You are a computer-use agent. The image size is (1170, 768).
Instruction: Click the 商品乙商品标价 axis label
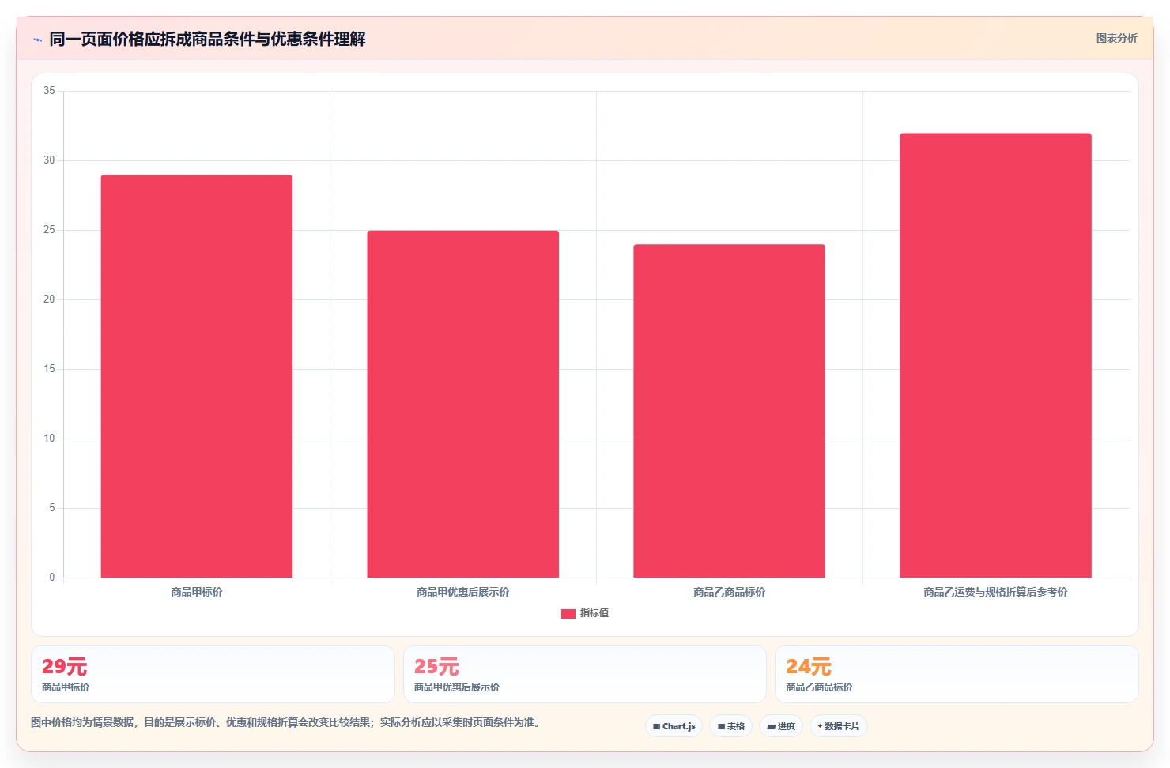click(729, 592)
